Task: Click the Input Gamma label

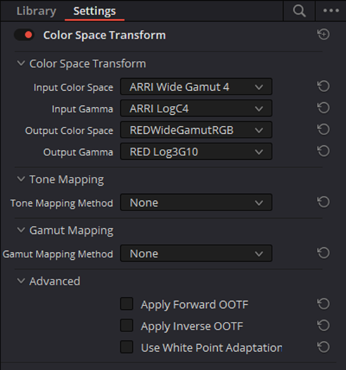Action: point(82,109)
